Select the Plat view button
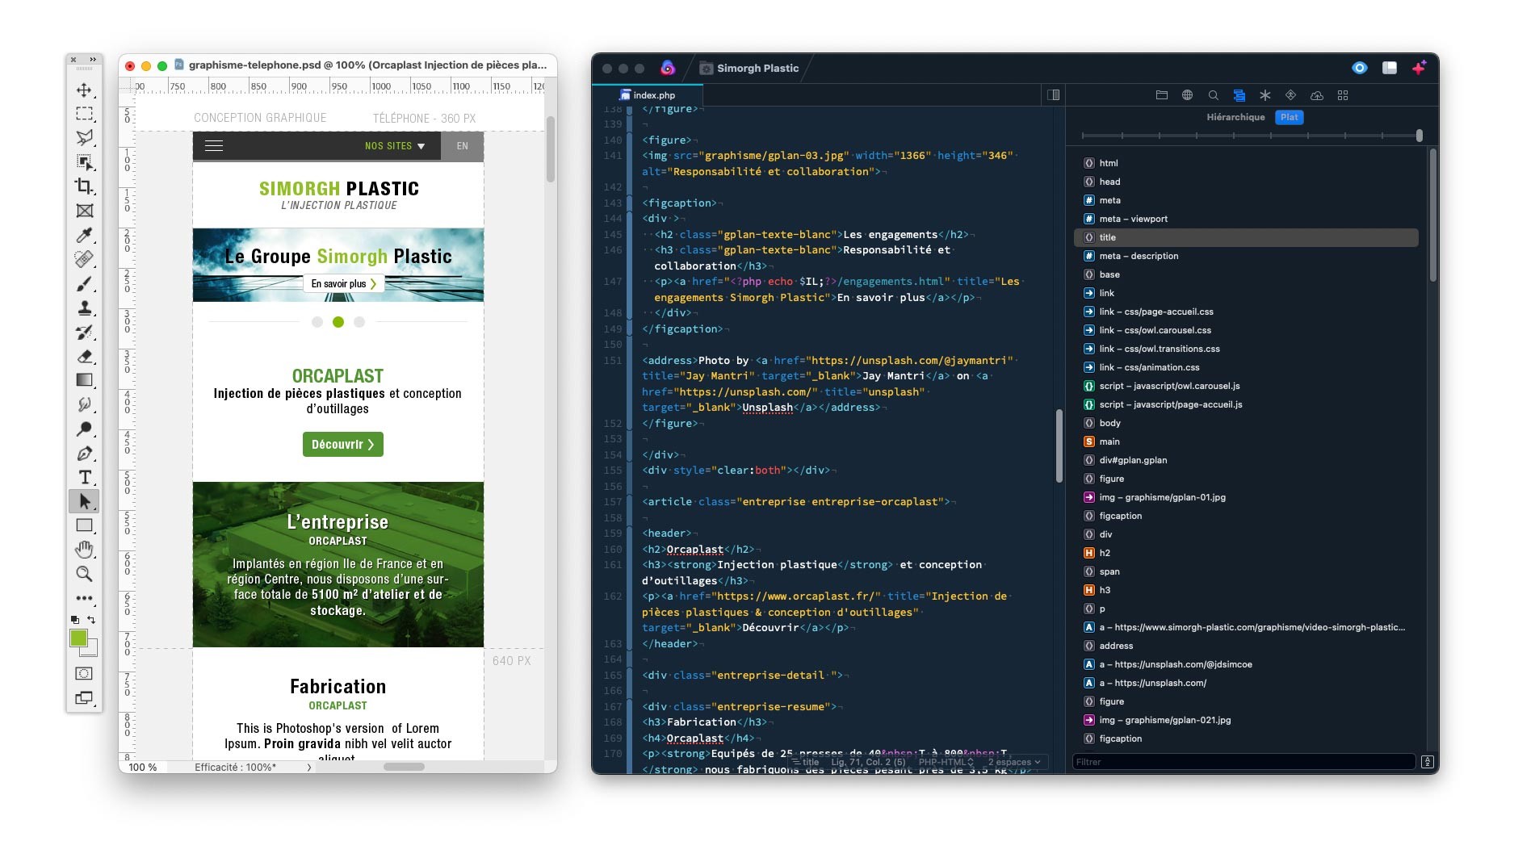 [x=1289, y=117]
